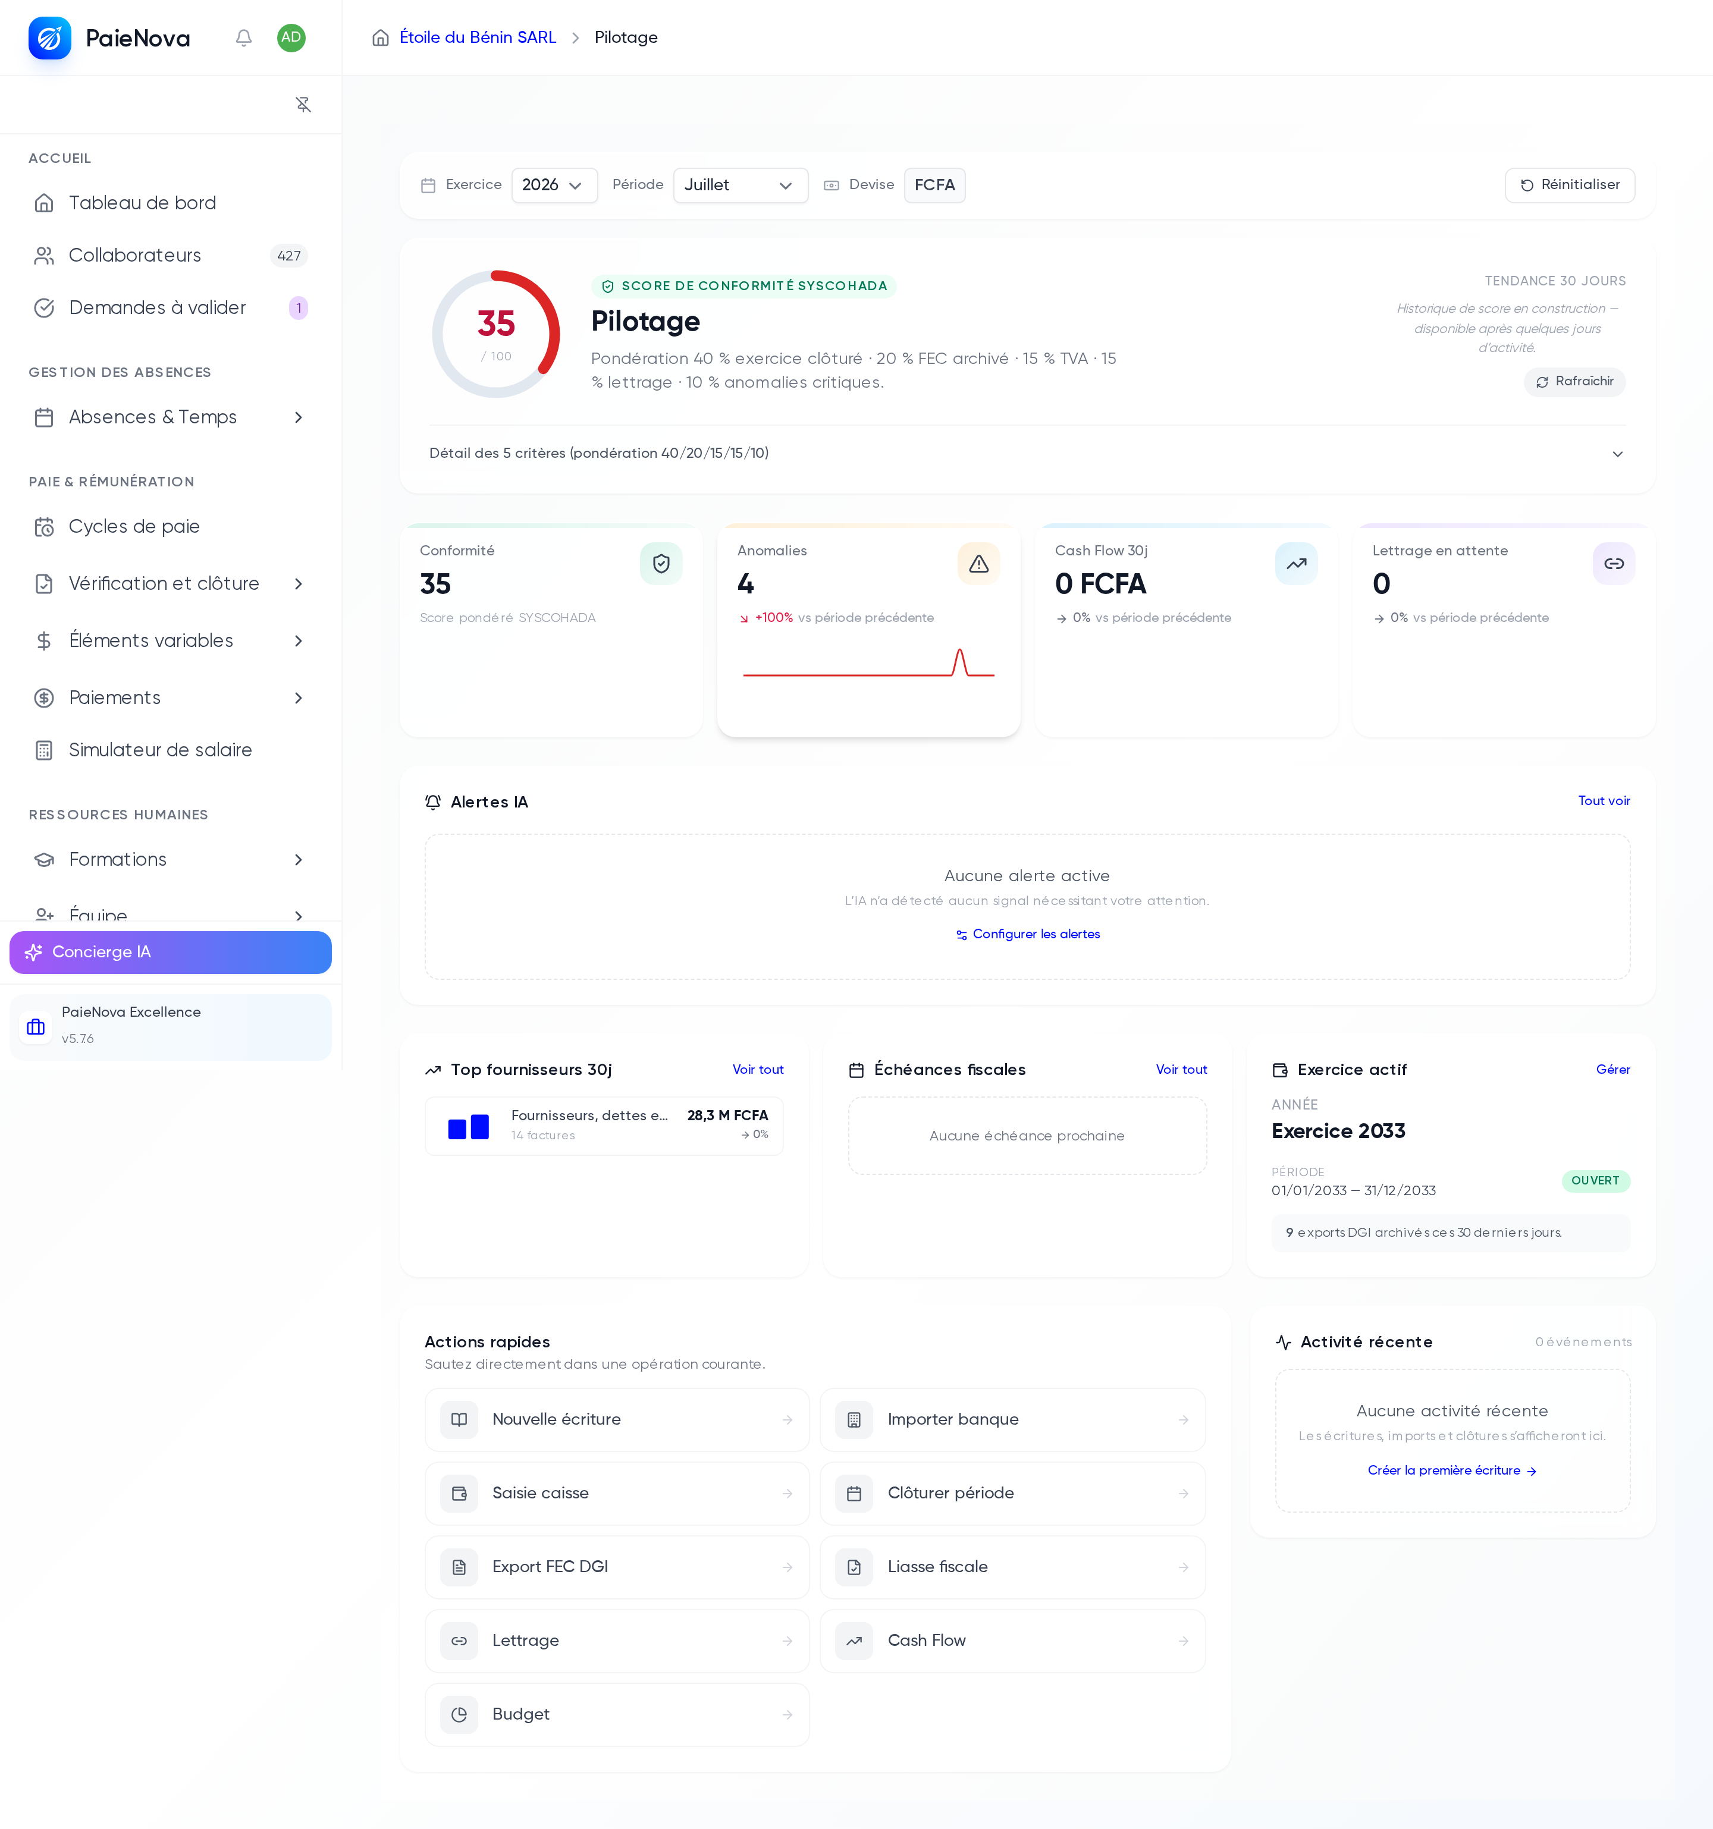
Task: Expand the Absences & Temps menu
Action: point(170,417)
